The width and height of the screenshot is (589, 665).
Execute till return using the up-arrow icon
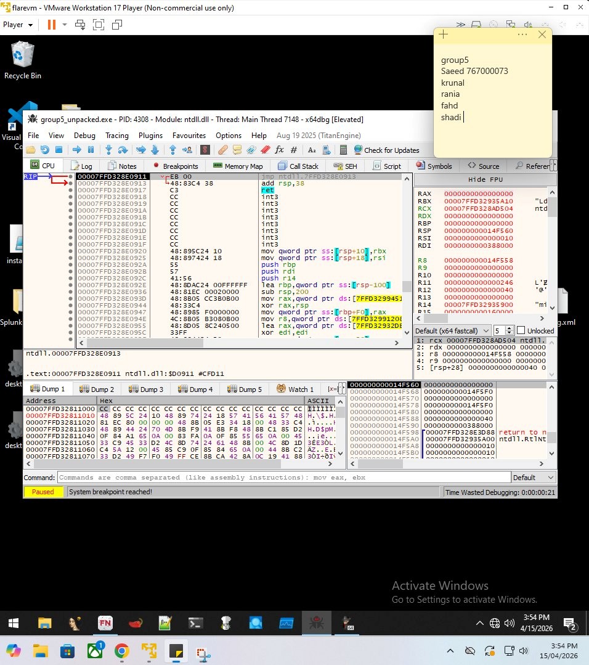click(173, 150)
